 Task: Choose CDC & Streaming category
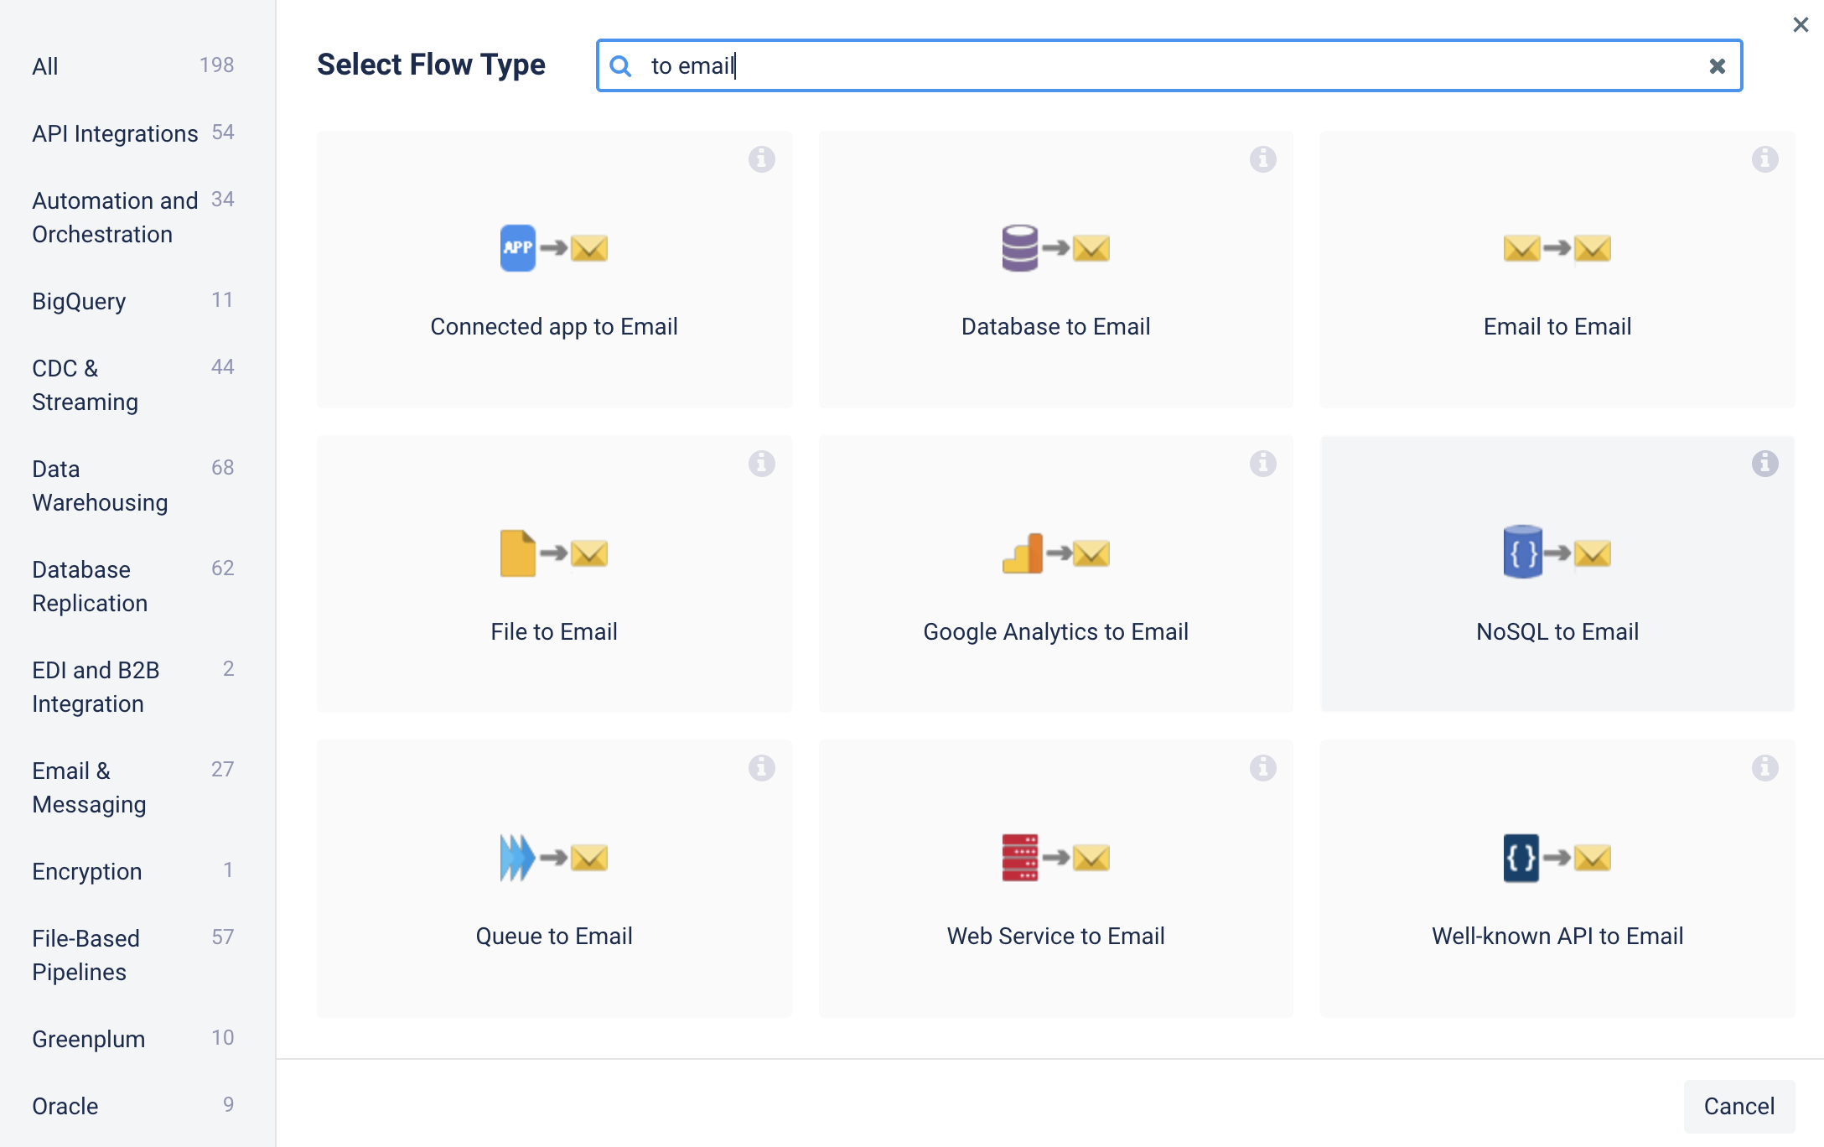133,384
